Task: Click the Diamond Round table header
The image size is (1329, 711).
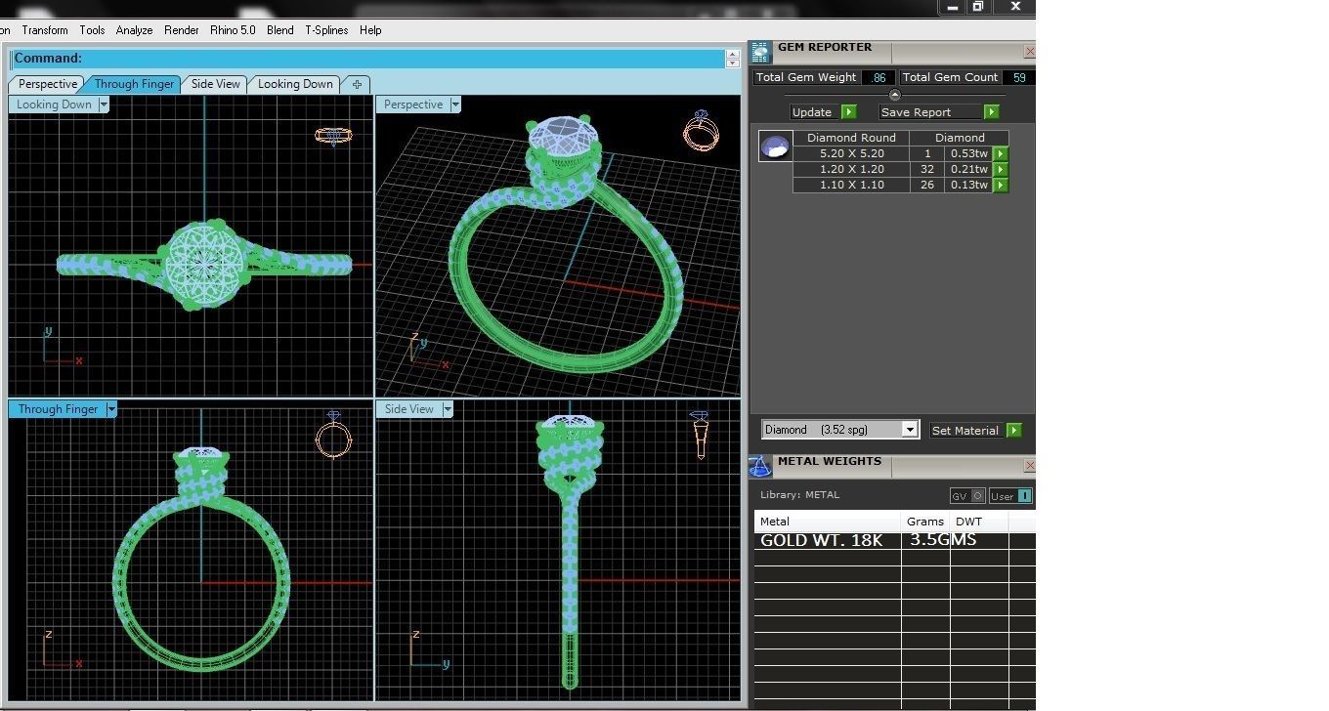Action: [x=851, y=138]
